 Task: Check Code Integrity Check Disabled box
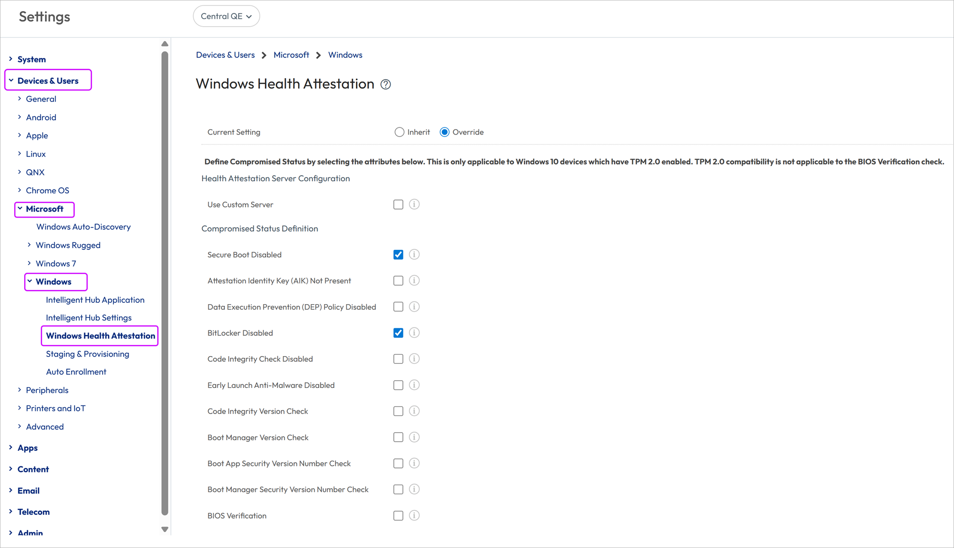[398, 359]
